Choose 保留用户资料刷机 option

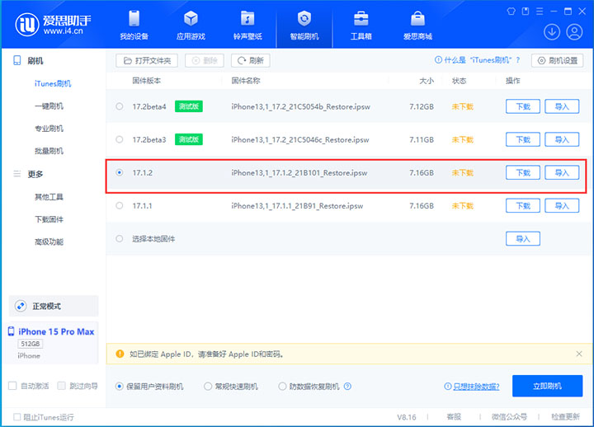pos(120,386)
